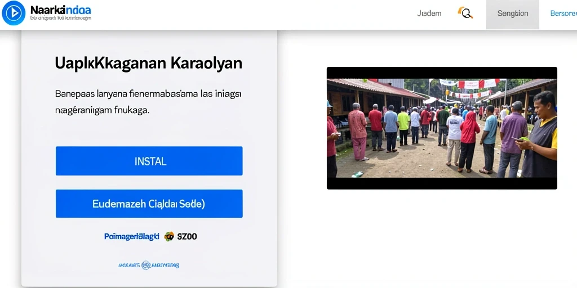
Task: Open the search magnifier icon
Action: pyautogui.click(x=465, y=13)
